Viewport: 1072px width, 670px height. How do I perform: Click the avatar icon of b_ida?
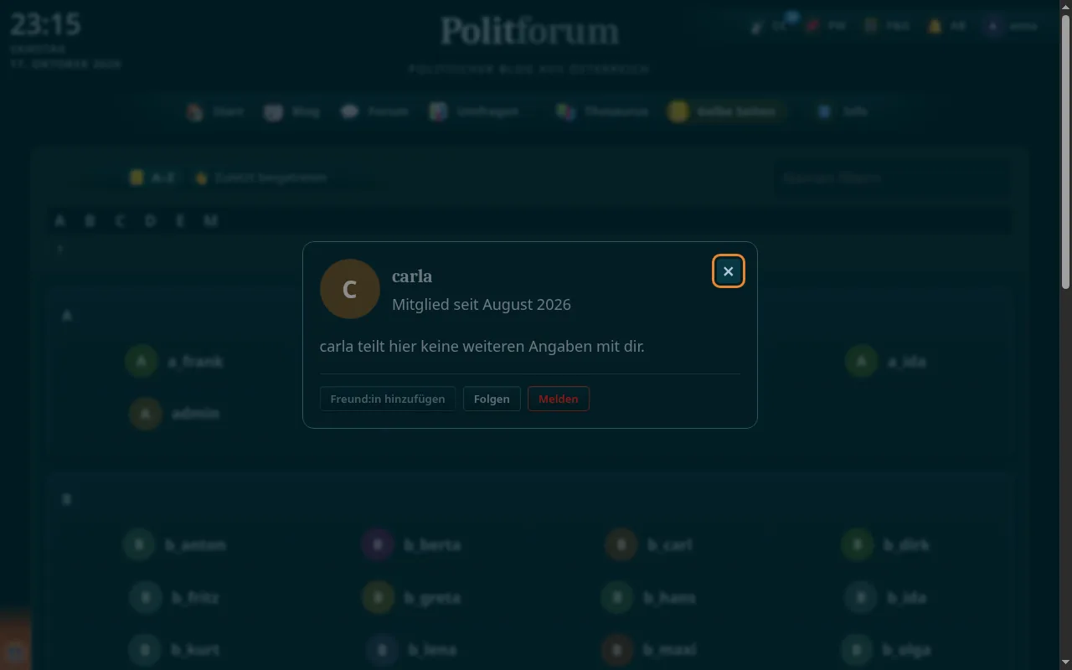(x=861, y=598)
